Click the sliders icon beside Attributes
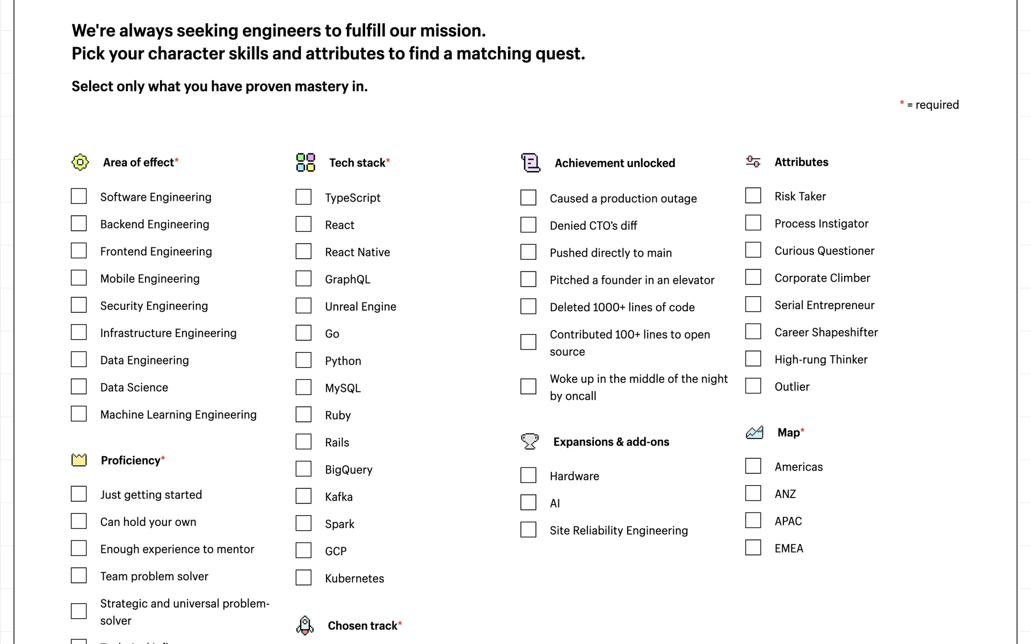 pyautogui.click(x=753, y=162)
